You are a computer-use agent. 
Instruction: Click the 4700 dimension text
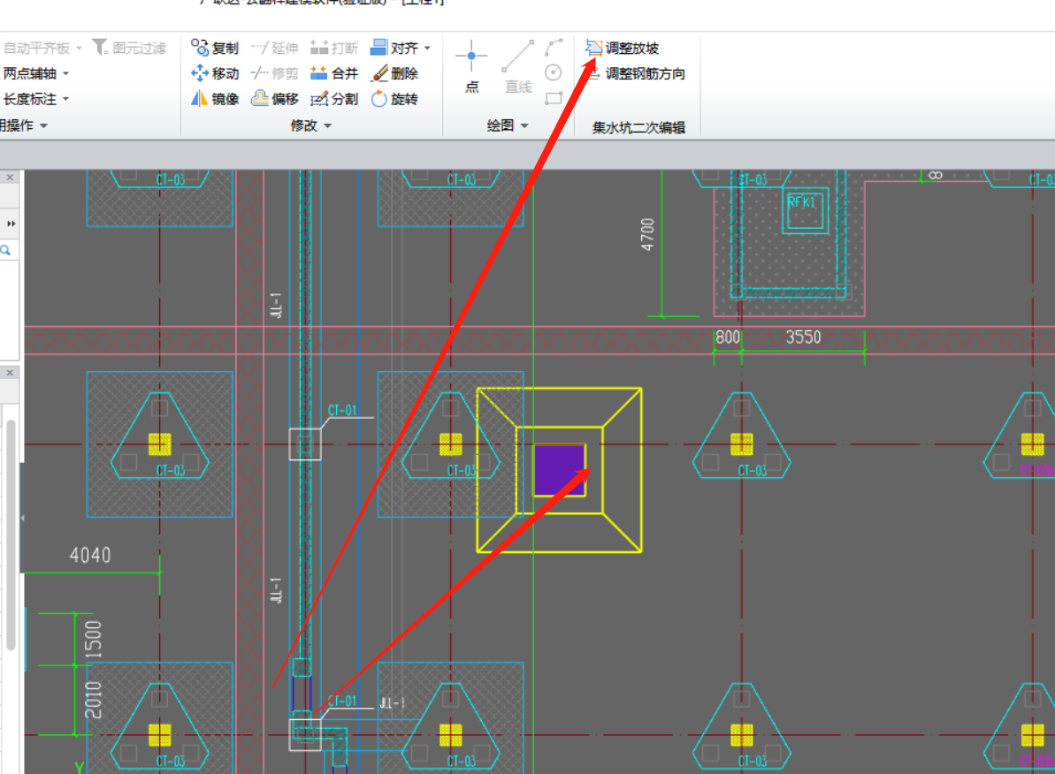tap(647, 235)
